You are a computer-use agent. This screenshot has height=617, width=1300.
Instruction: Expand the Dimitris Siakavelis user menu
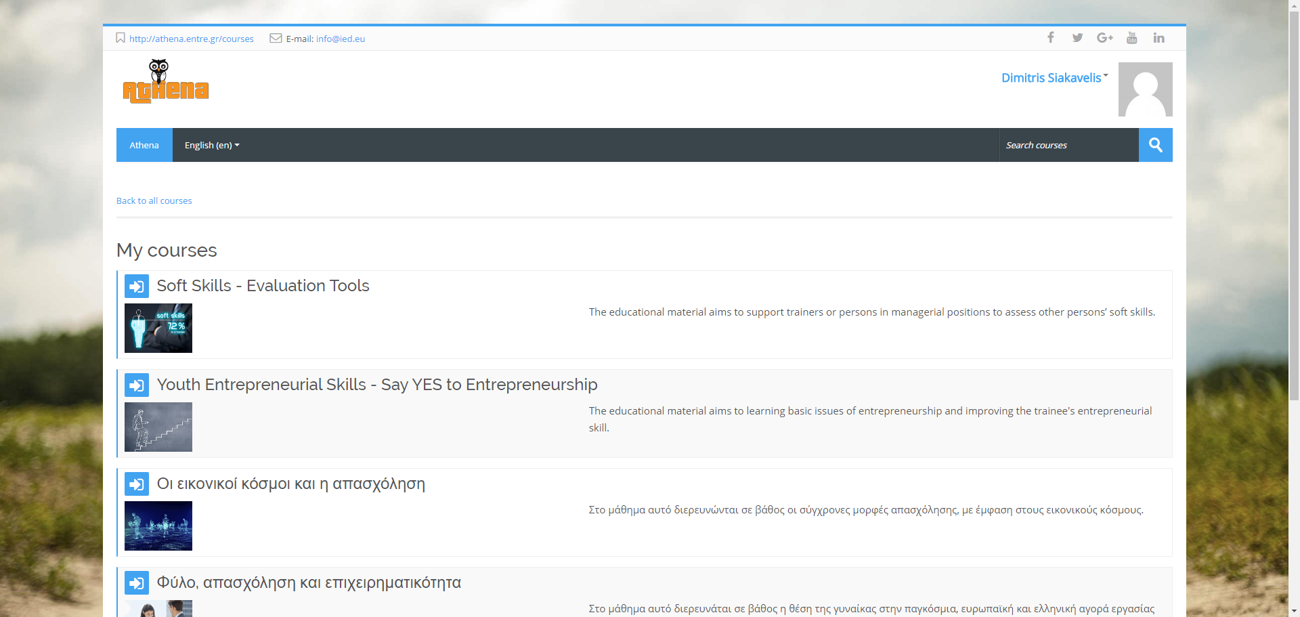1054,78
